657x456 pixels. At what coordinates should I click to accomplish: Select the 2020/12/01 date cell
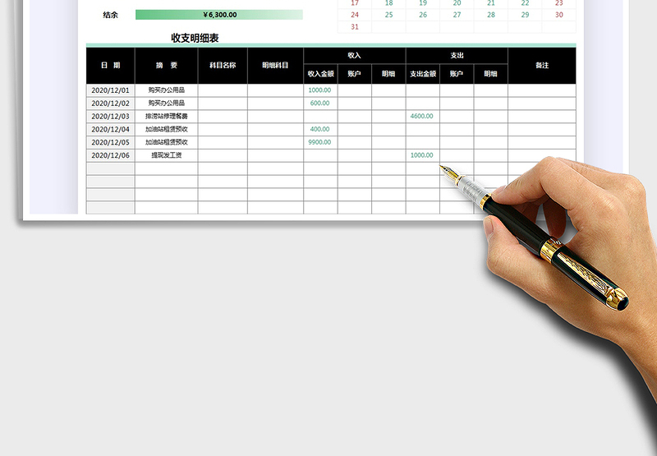[110, 90]
